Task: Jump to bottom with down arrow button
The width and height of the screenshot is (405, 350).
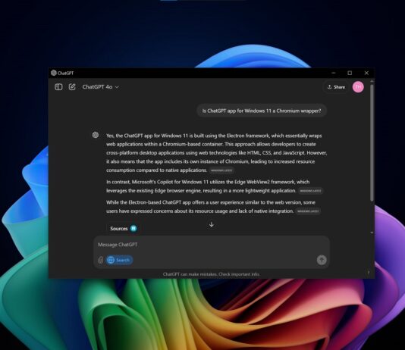Action: click(x=212, y=225)
